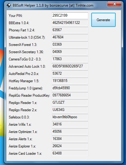This screenshot has width=126, height=165.
Task: Click the Repligo Reader 2.x code field
Action: coord(70,110)
